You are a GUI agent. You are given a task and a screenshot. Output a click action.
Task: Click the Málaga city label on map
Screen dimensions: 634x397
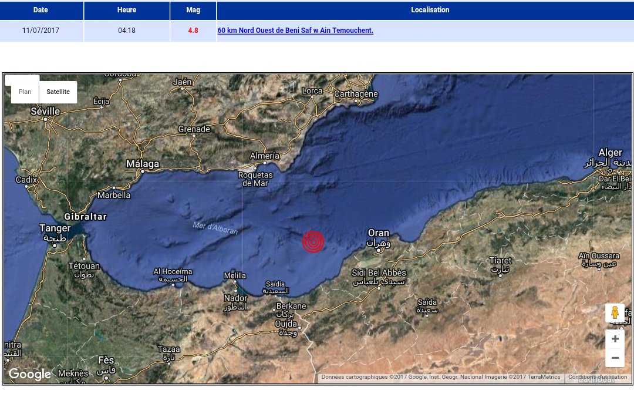pos(142,164)
